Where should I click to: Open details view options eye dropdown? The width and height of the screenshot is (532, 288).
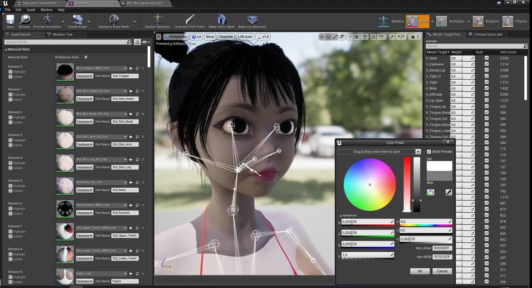pos(146,42)
